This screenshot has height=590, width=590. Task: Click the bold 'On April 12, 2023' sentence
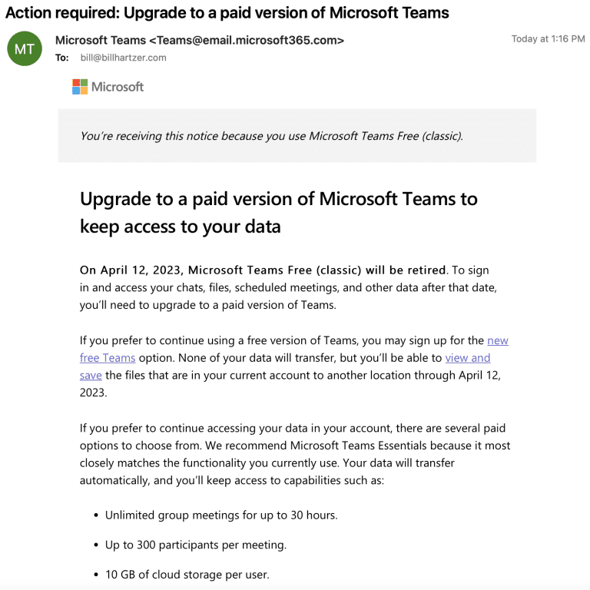(x=263, y=270)
